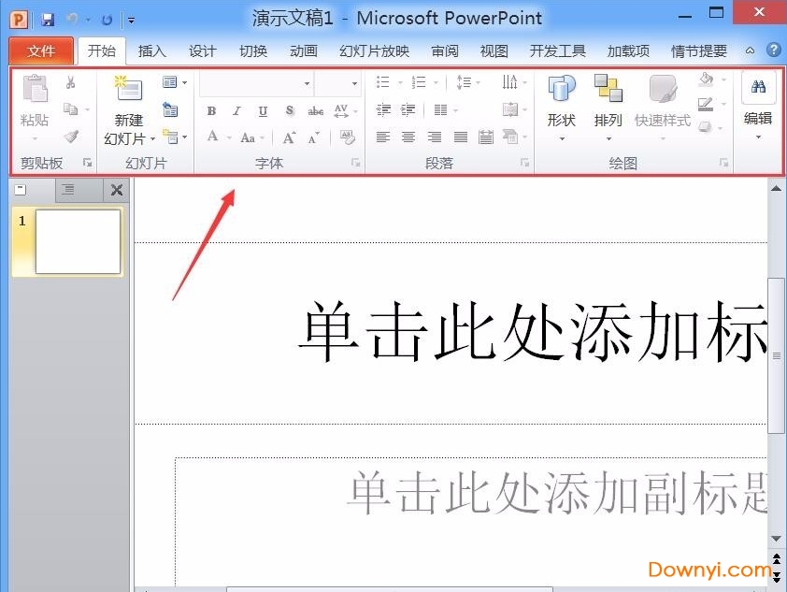Switch to the 插入 (Insert) ribbon tab

pyautogui.click(x=150, y=51)
